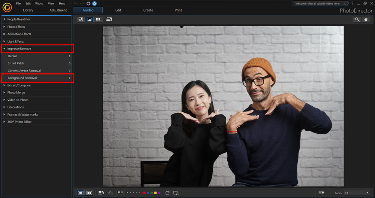Apply the red color label
The image size is (375, 198).
click(x=144, y=193)
